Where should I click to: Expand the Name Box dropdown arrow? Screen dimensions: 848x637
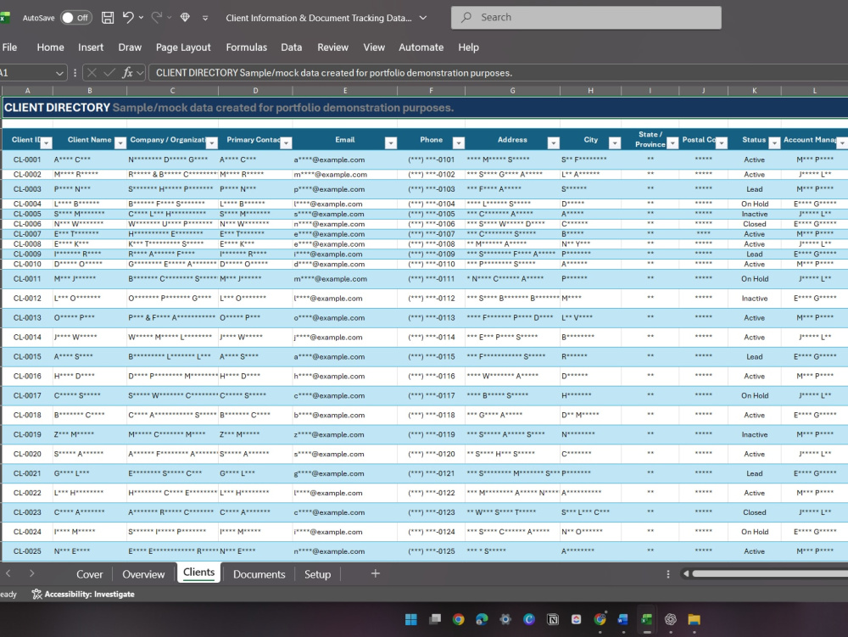pos(59,73)
